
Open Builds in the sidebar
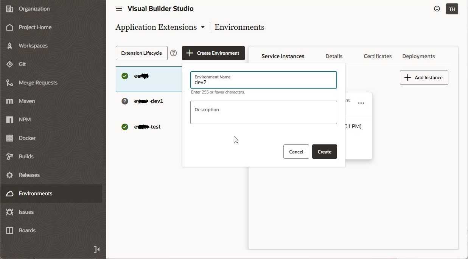pos(26,156)
